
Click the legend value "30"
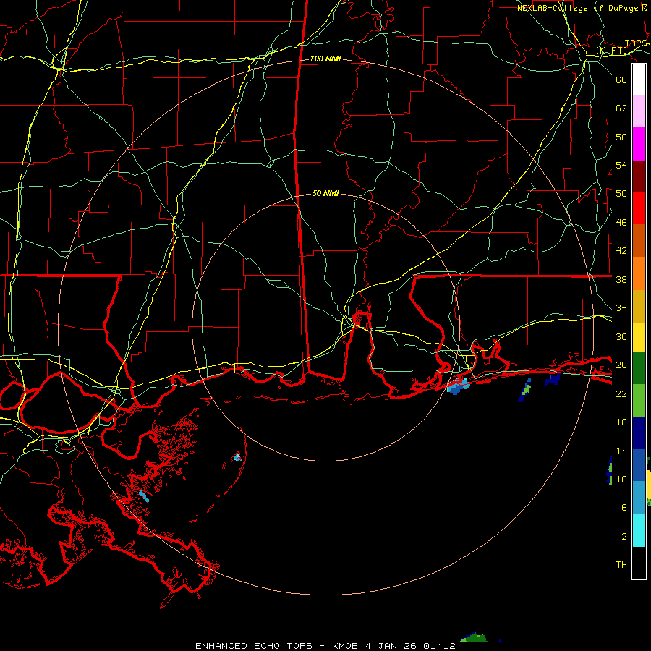[x=621, y=336]
